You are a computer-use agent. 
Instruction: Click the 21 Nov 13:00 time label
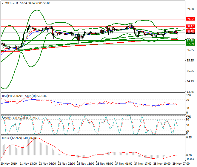coord(28,164)
